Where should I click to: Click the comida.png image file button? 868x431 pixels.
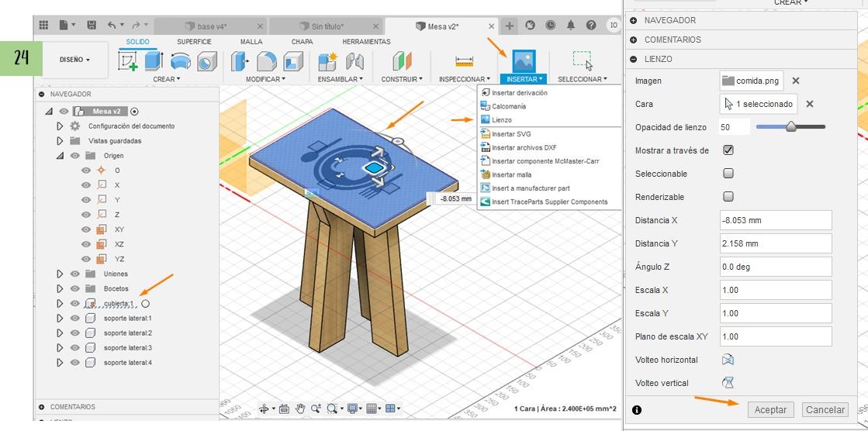752,81
